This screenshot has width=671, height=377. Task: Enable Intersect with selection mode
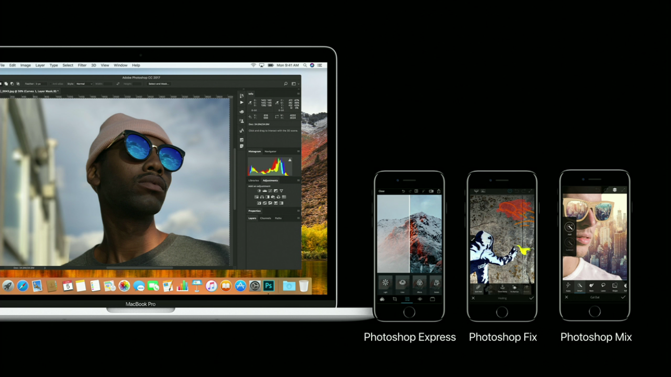coord(18,84)
